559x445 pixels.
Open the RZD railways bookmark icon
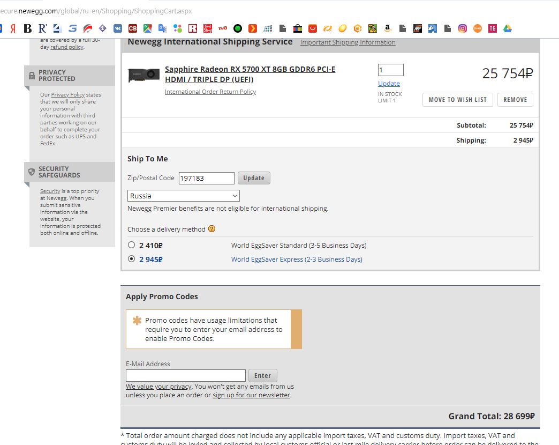click(x=222, y=28)
